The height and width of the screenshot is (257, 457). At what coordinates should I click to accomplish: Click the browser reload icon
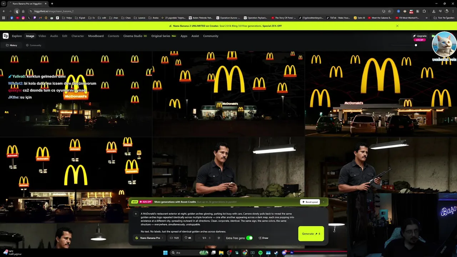point(16,11)
